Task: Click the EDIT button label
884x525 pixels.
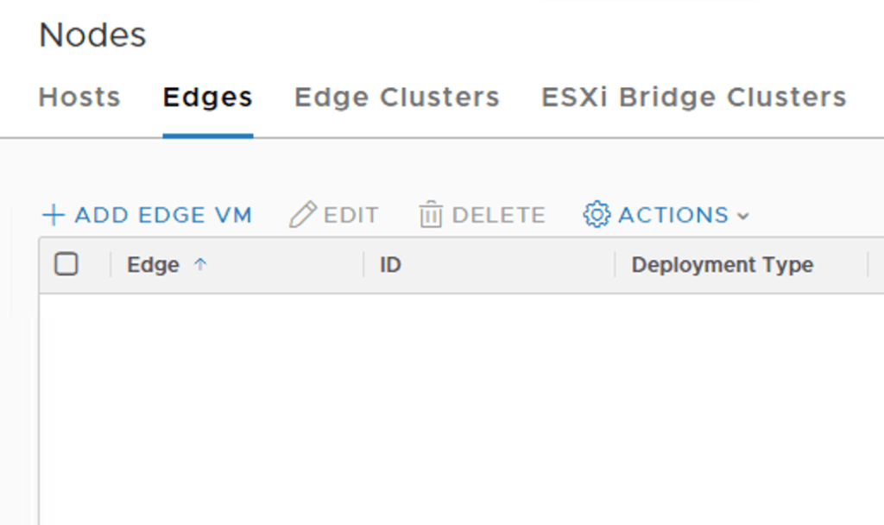Action: pos(350,215)
